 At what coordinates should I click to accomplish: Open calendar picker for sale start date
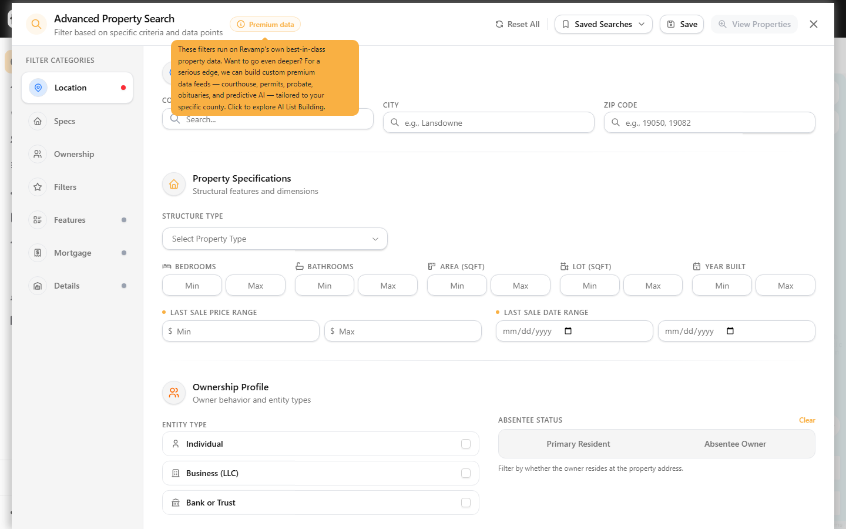point(568,331)
